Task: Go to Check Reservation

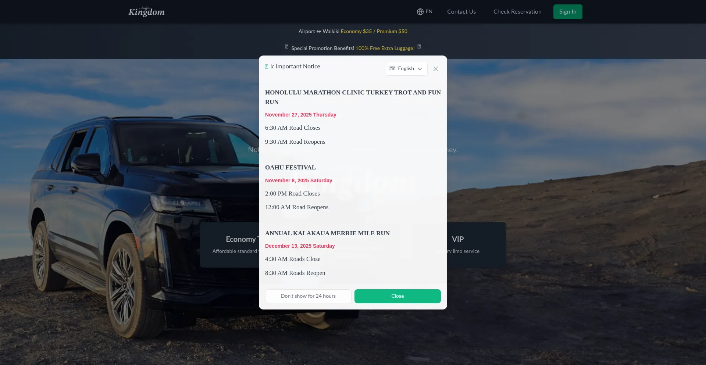Action: (x=517, y=12)
